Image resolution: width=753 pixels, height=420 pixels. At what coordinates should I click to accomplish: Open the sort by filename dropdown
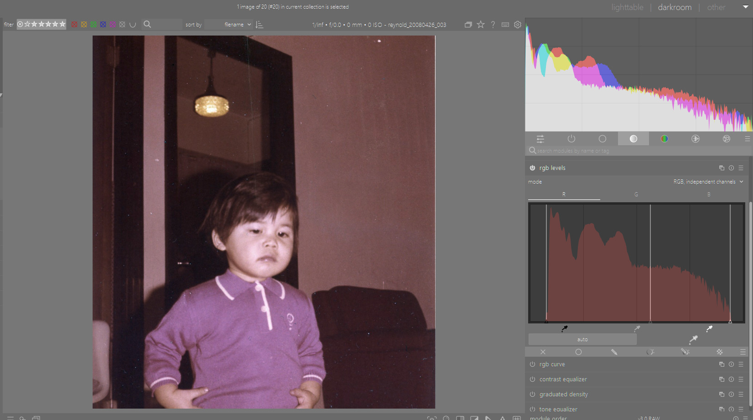point(237,25)
